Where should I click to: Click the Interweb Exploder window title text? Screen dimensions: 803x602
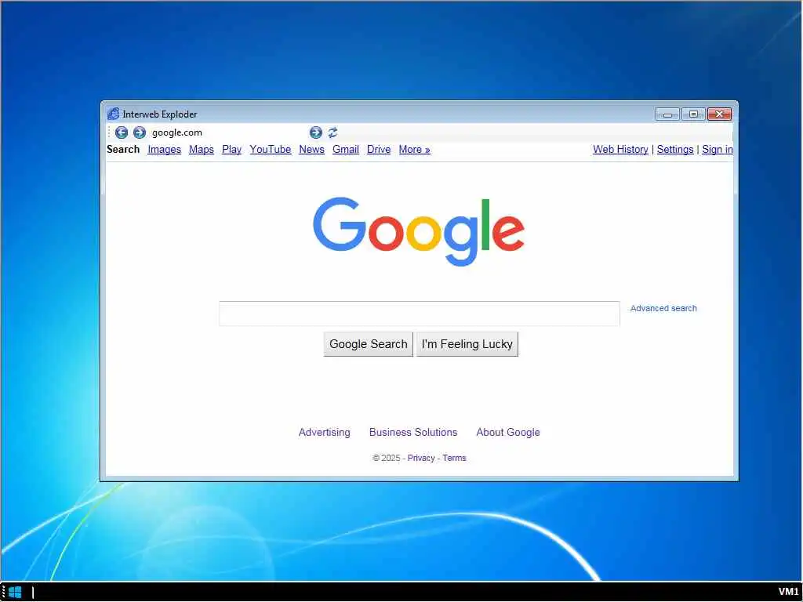(160, 114)
